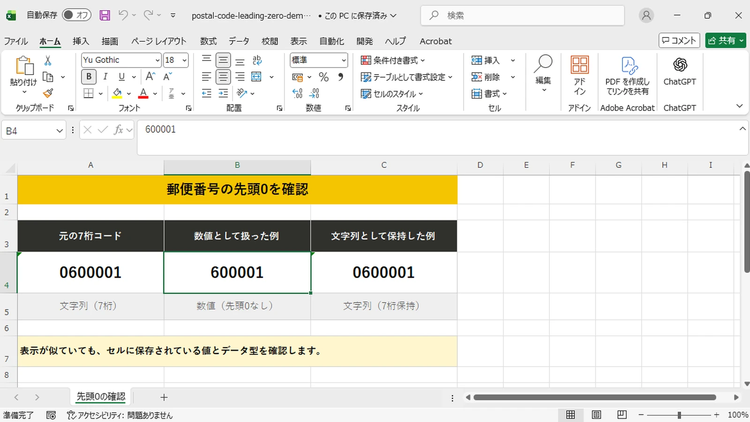Toggle Bold formatting
Screen dimensions: 750x422
click(89, 76)
